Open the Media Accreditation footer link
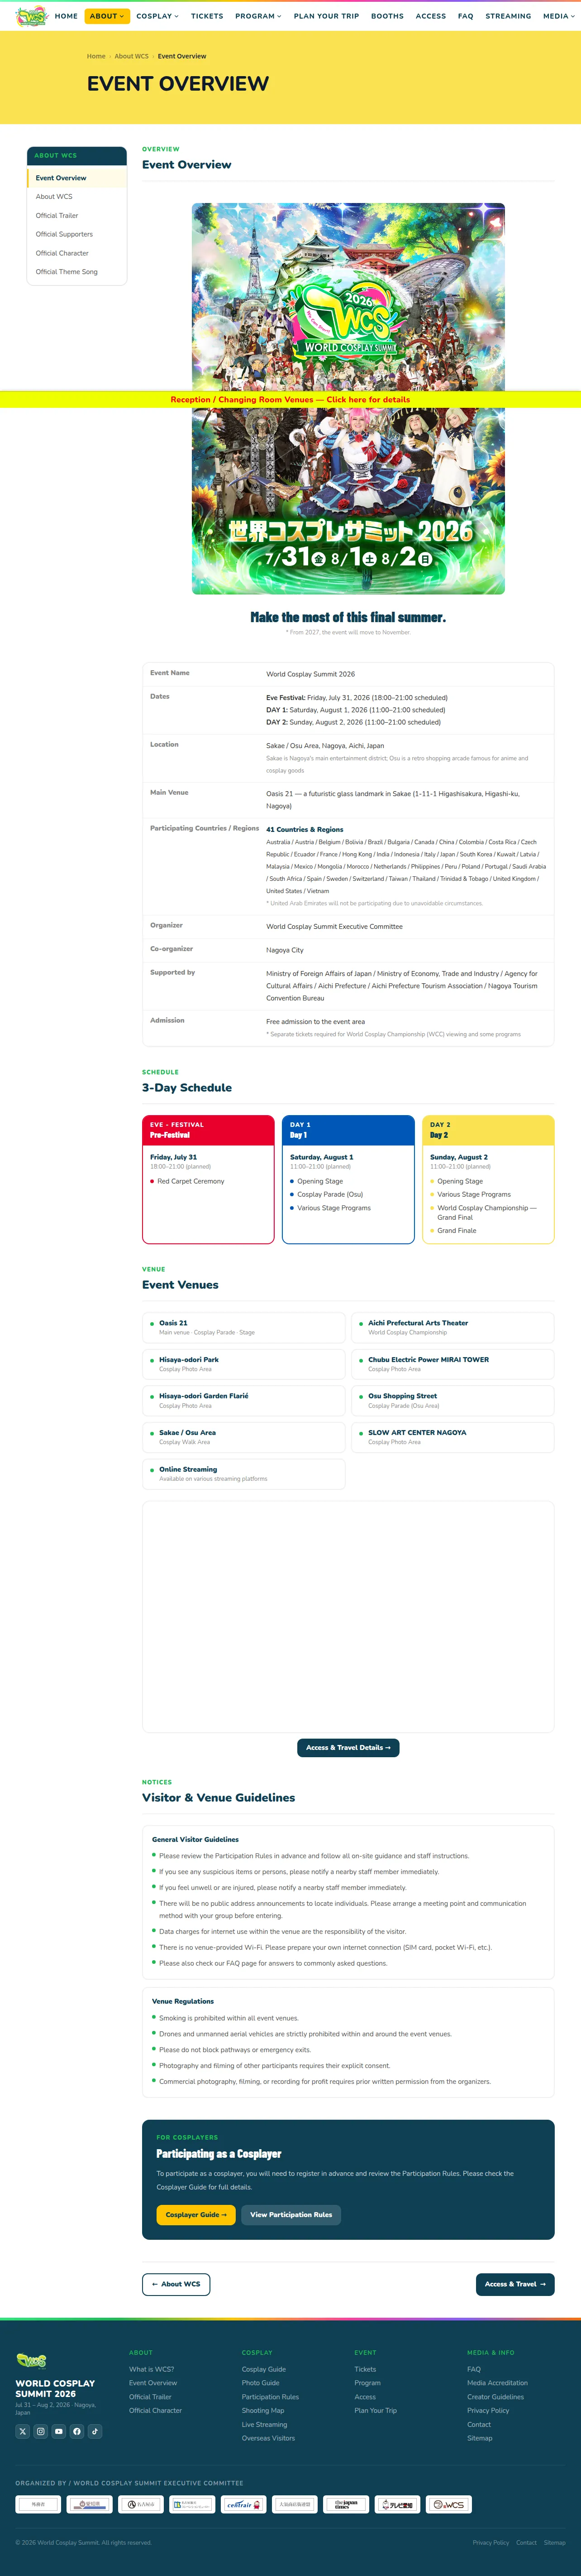 click(497, 2383)
